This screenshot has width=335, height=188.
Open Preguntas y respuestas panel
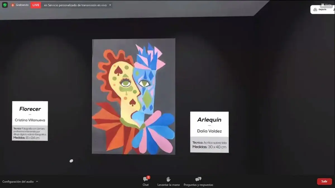(x=198, y=181)
